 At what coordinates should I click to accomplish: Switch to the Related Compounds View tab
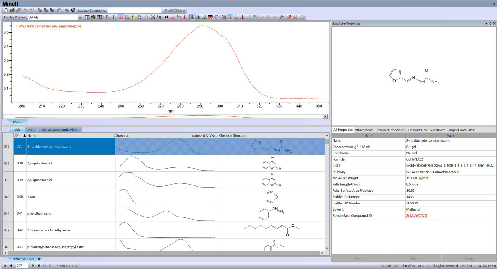[59, 130]
